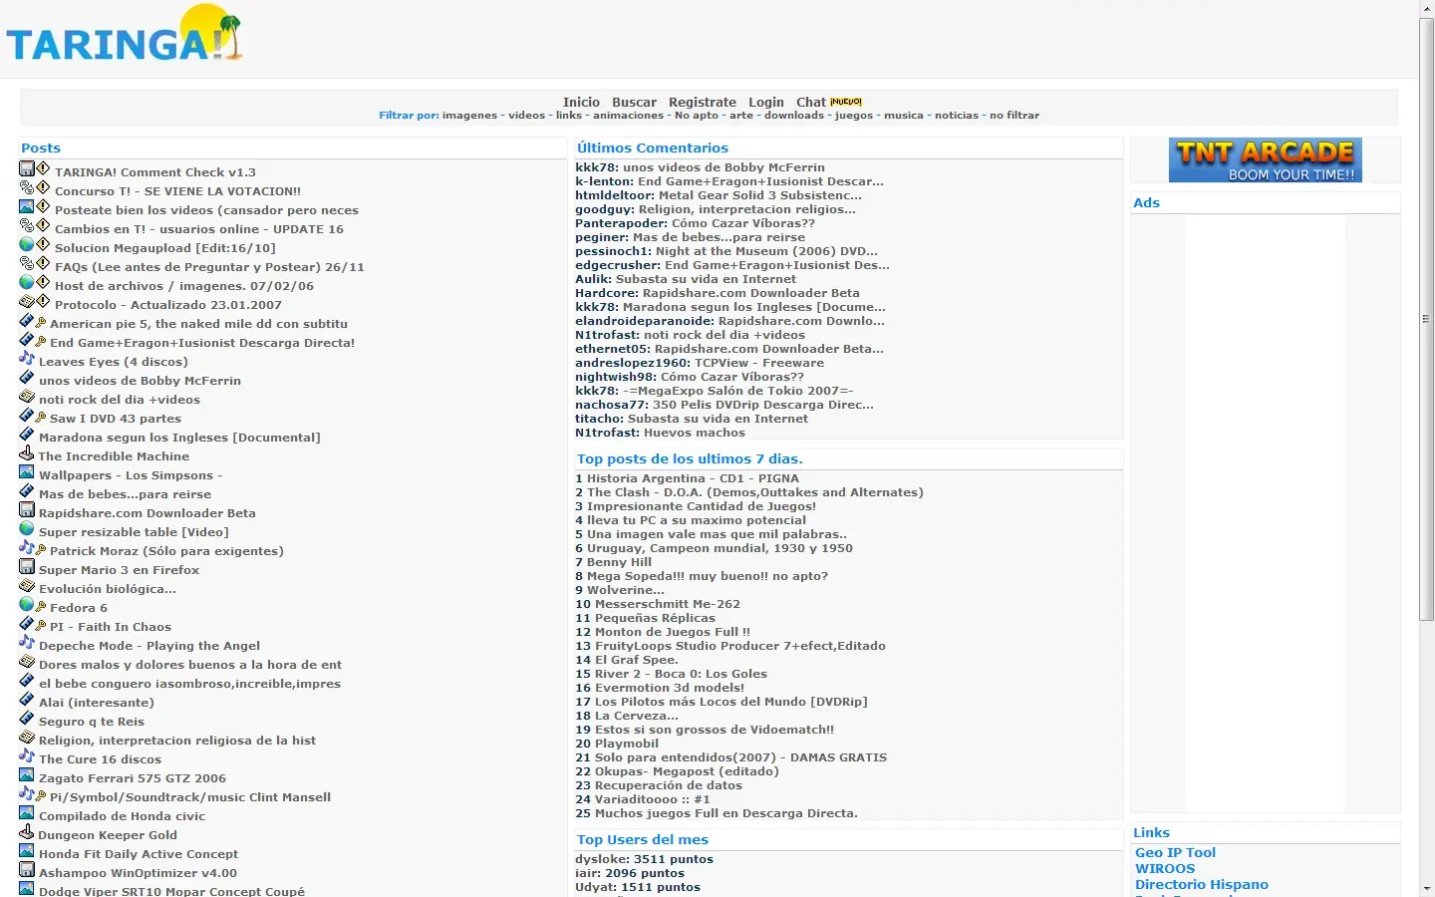Image resolution: width=1435 pixels, height=897 pixels.
Task: Click the music notes icon beside 'Leaves Eyes (4 discos)'
Action: tap(27, 358)
